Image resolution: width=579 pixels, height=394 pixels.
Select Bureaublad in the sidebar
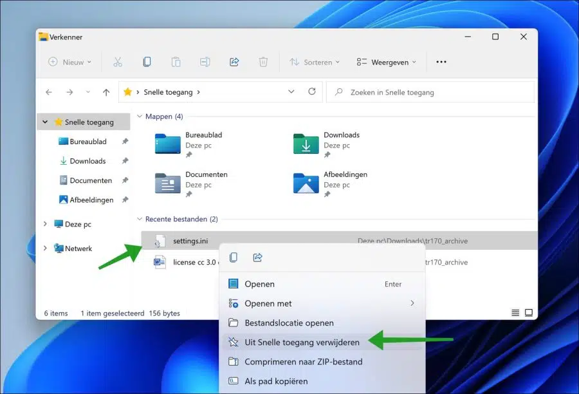[88, 141]
